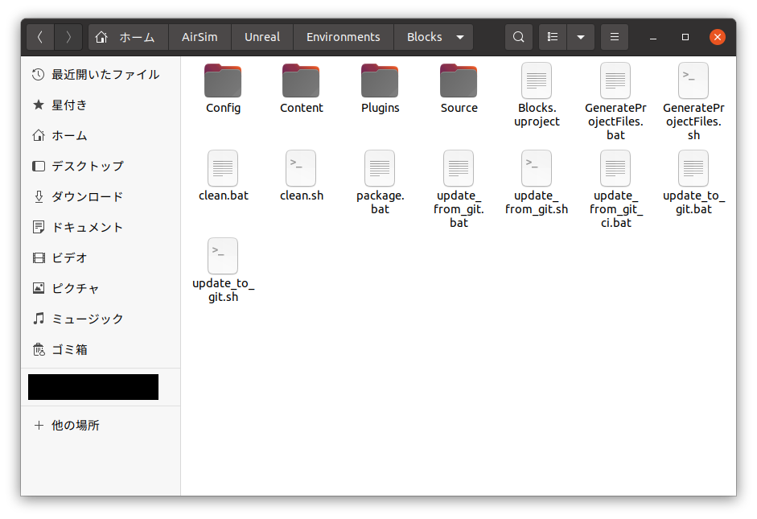Open ドキュメント in sidebar
The image size is (757, 519).
tap(101, 227)
